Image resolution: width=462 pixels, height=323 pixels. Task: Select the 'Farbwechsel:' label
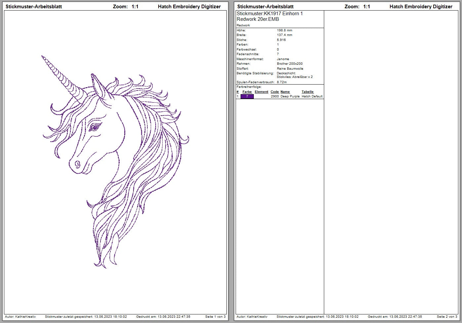[x=247, y=50]
